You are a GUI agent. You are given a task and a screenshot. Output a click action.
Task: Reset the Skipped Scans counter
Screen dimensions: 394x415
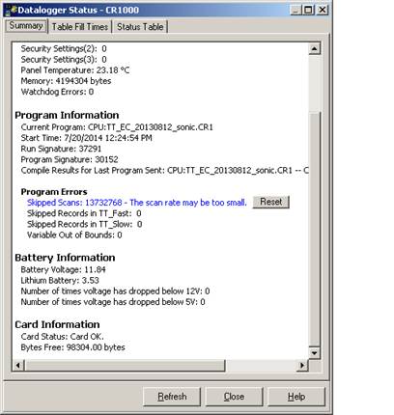(271, 202)
